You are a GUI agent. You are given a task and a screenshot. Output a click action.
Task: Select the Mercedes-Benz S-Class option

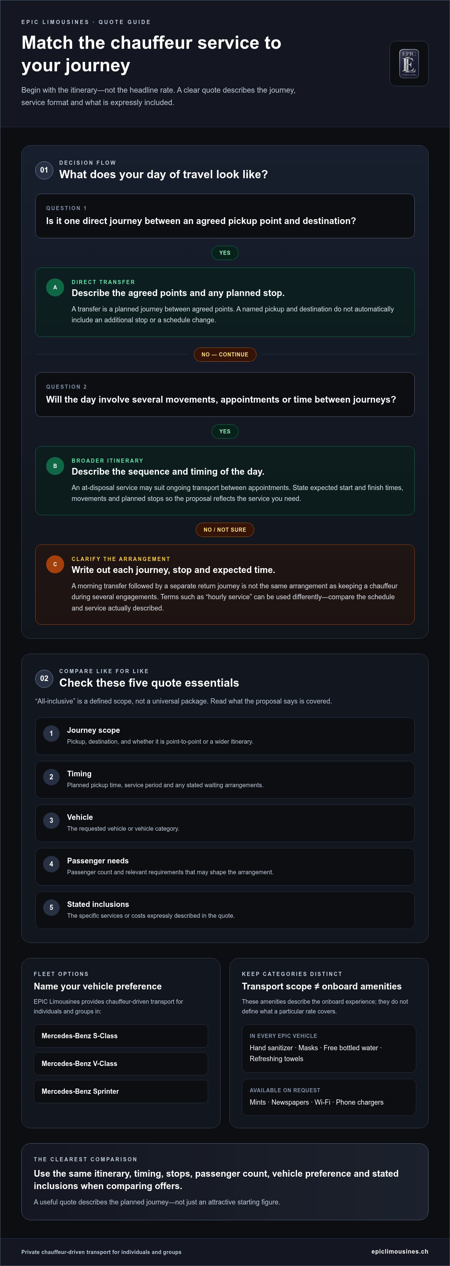pyautogui.click(x=121, y=1036)
